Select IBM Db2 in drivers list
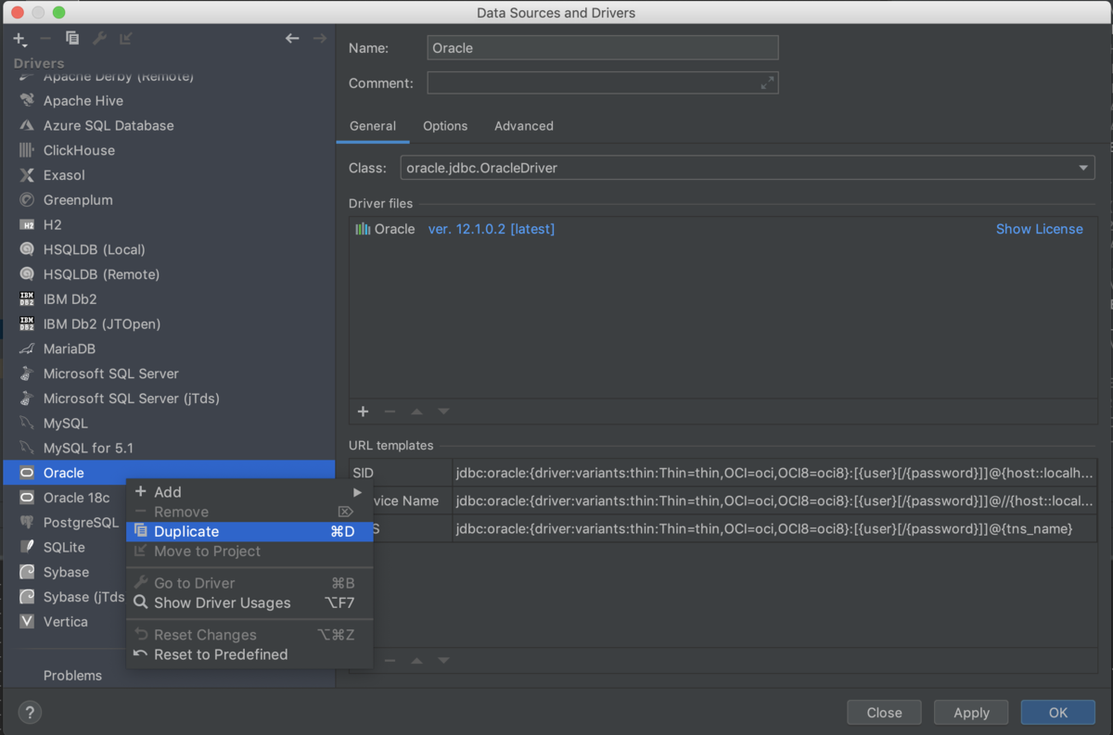 tap(168, 299)
